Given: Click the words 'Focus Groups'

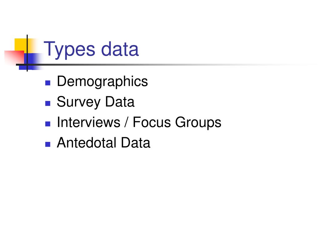Looking at the screenshot, I should coord(177,122).
